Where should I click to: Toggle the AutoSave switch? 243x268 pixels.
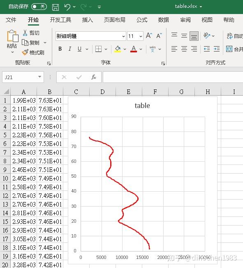[x=39, y=7]
